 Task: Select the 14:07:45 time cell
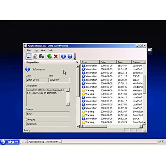point(122,108)
